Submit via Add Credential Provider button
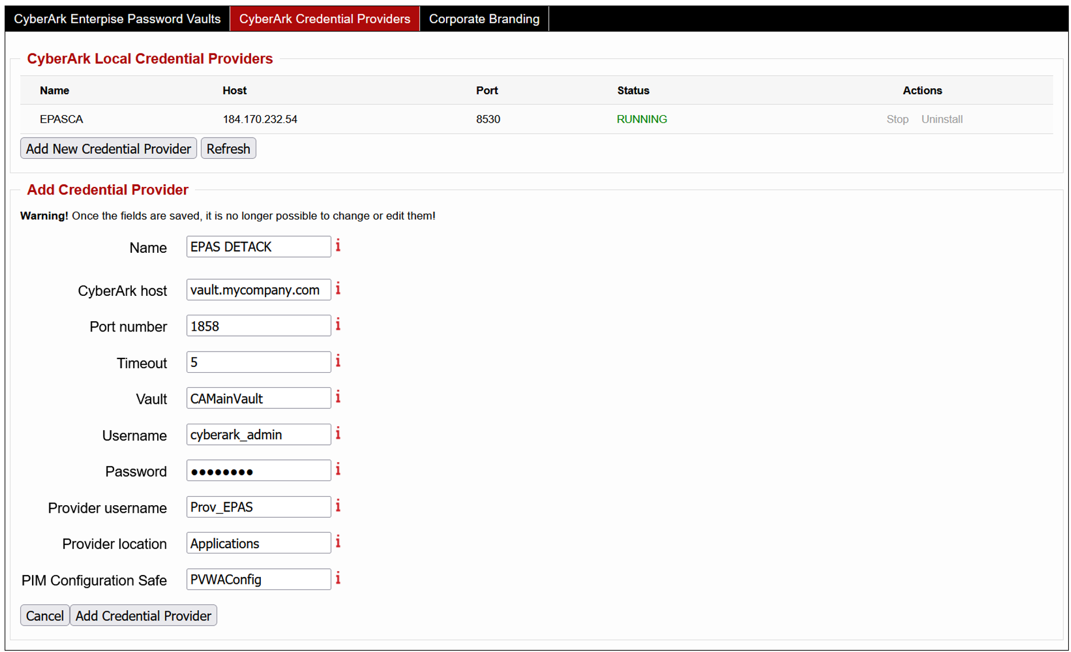The width and height of the screenshot is (1071, 652). [143, 615]
